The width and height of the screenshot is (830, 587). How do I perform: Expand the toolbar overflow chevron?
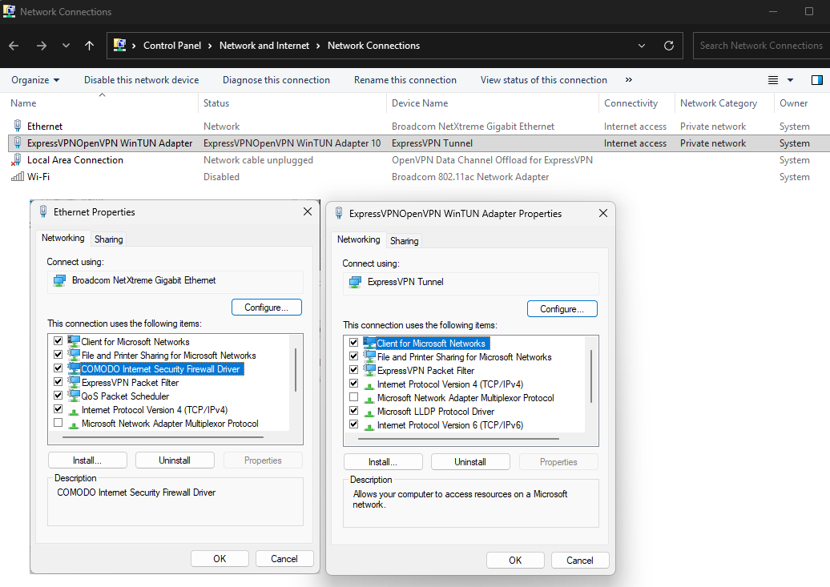[x=629, y=80]
